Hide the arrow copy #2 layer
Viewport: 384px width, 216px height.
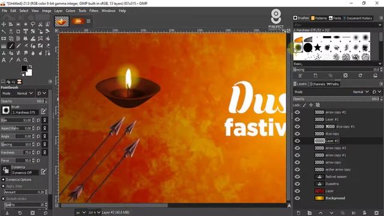pos(298,112)
